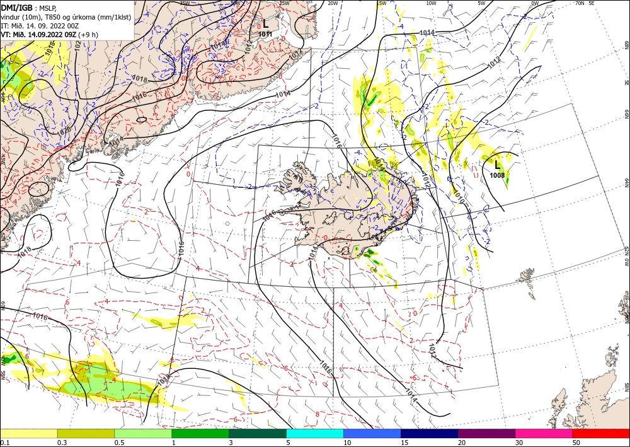630x447 pixels.
Task: Click the light green 0.5–1 legend swatch
Action: [143, 433]
